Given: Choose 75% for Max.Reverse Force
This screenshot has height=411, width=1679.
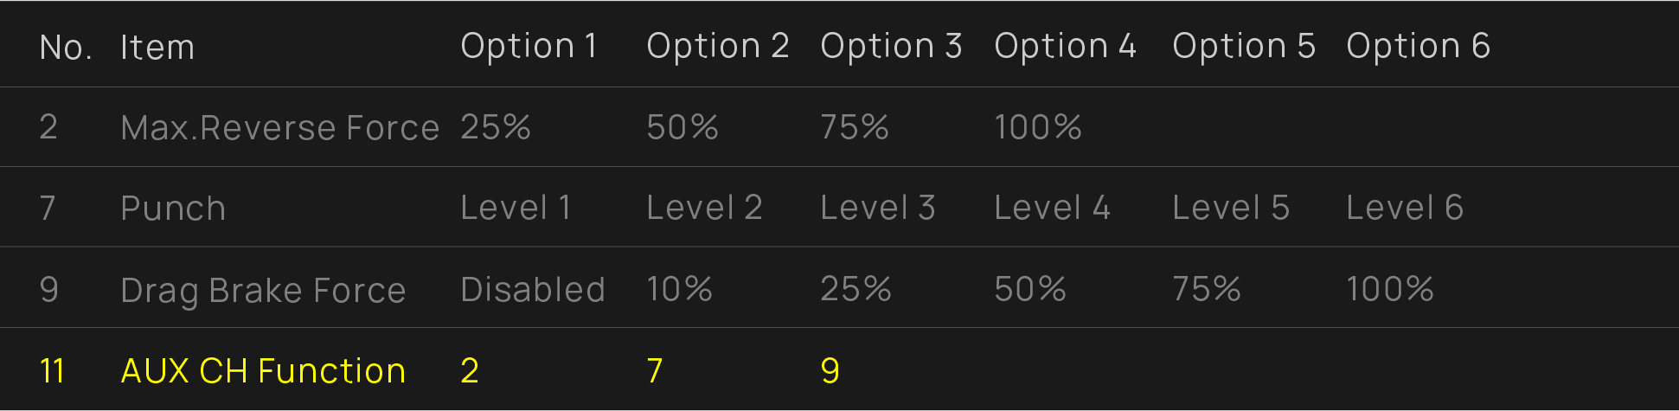Looking at the screenshot, I should click(854, 127).
